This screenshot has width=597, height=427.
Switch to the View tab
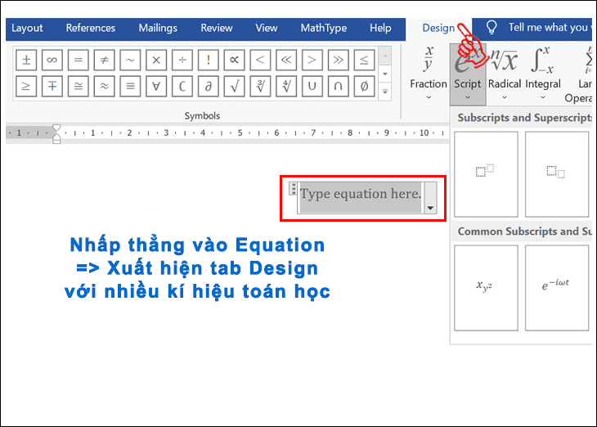pos(266,28)
